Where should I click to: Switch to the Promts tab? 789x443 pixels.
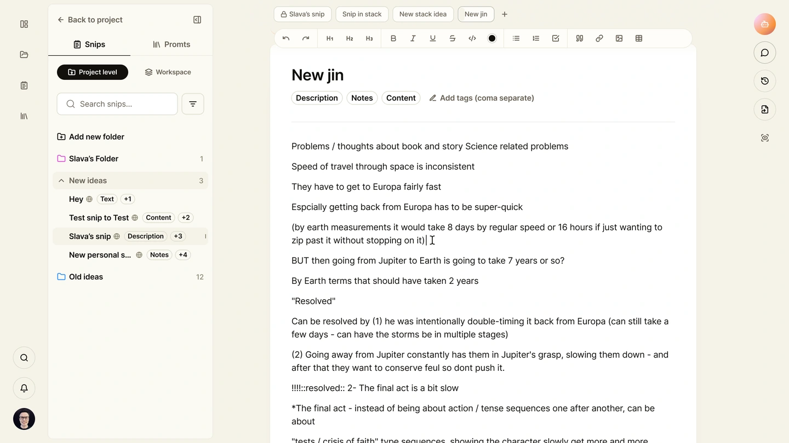click(171, 44)
